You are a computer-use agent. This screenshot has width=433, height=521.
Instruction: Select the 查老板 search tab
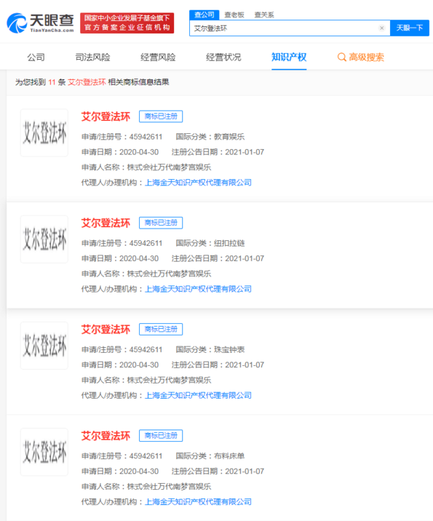[x=234, y=15]
